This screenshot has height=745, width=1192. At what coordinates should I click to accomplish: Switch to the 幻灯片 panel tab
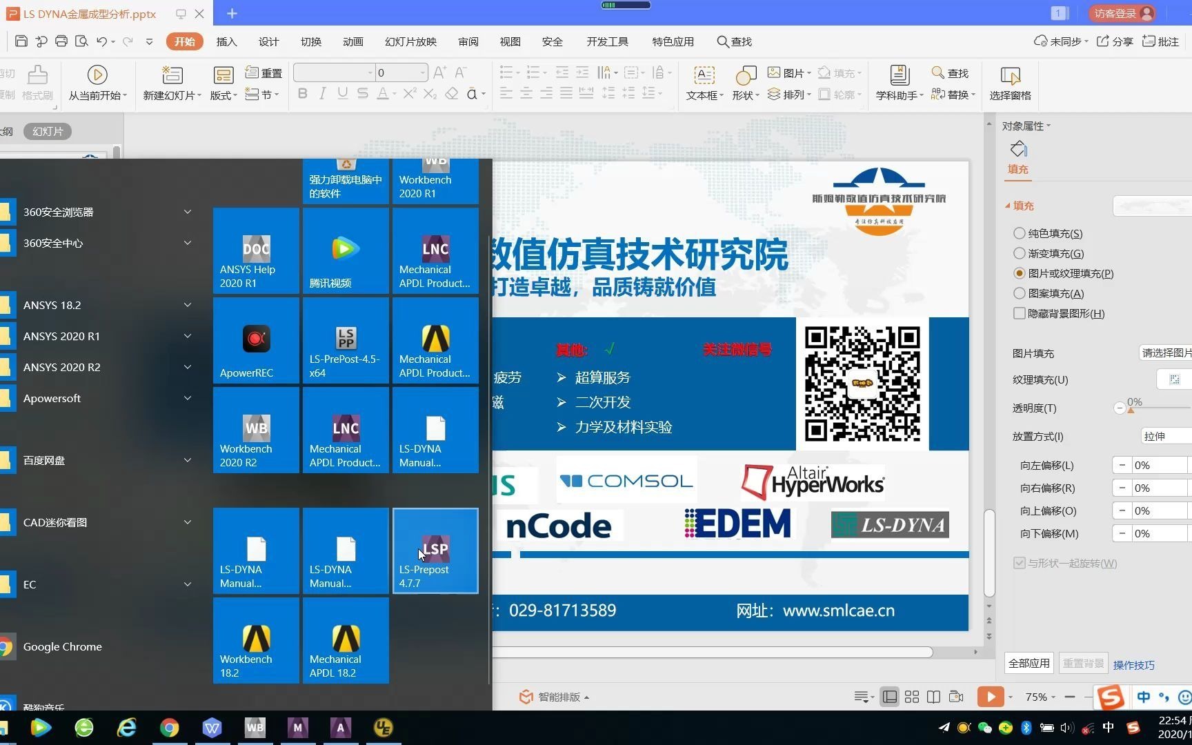coord(48,131)
